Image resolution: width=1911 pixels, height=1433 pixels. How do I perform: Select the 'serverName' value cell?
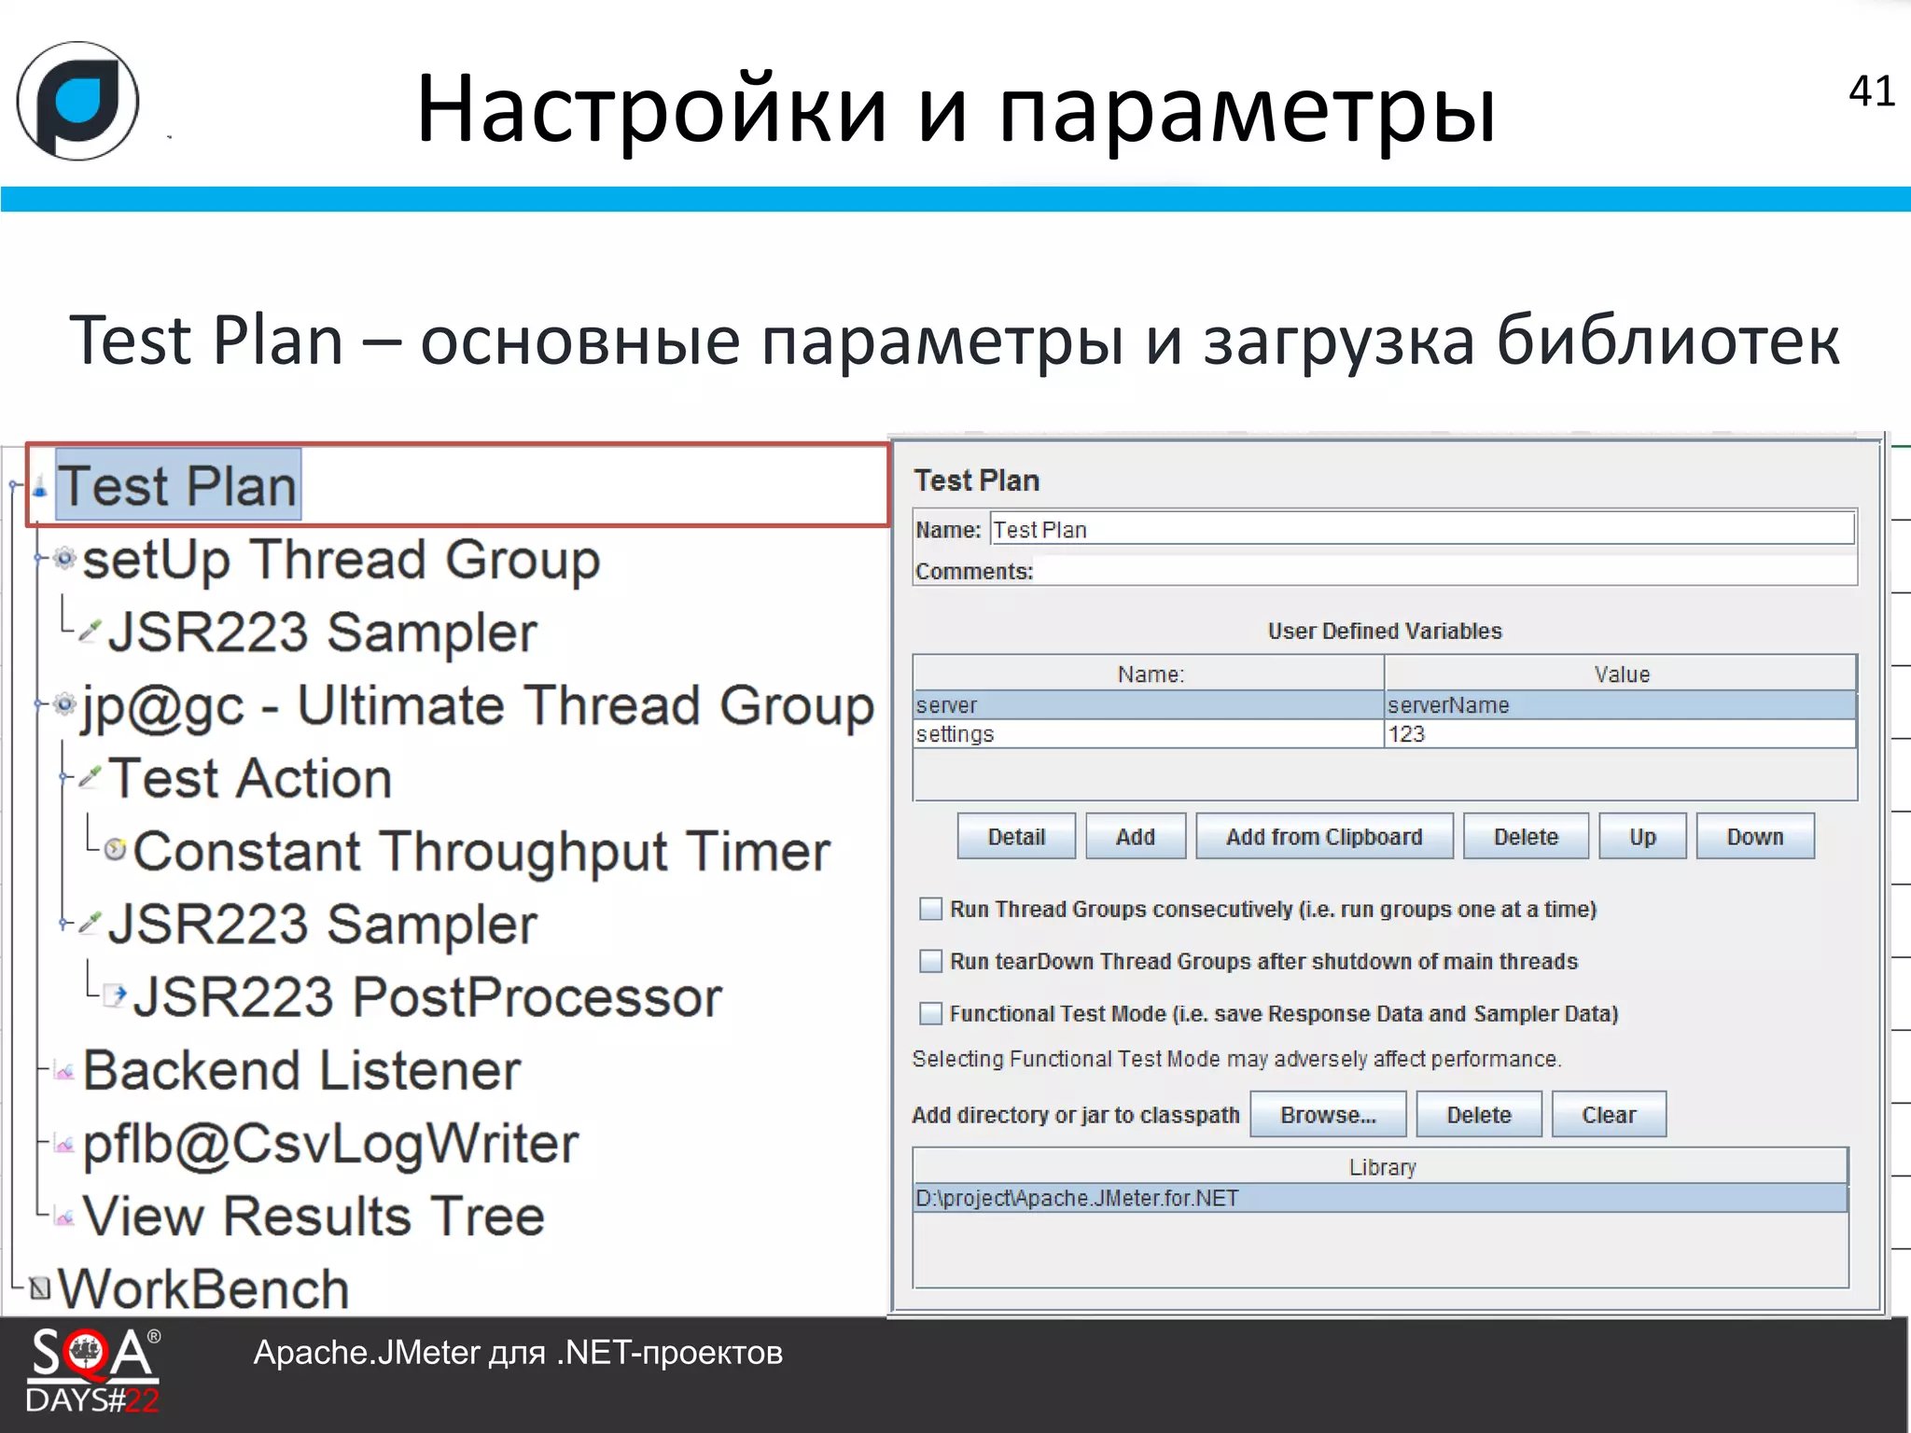pos(1620,705)
